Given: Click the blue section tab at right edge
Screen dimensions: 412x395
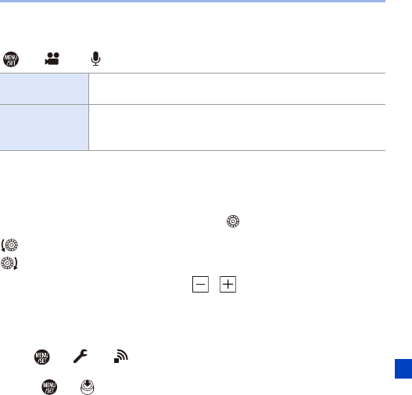Looking at the screenshot, I should tap(403, 368).
